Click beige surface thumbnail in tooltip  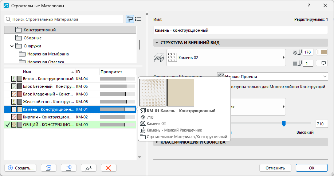tap(181, 93)
